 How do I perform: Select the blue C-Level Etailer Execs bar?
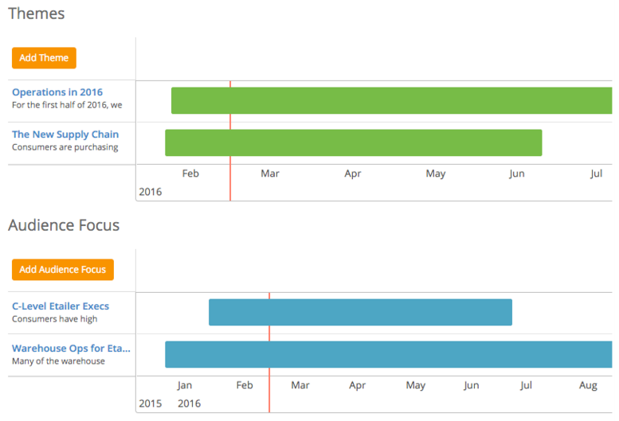coord(360,313)
